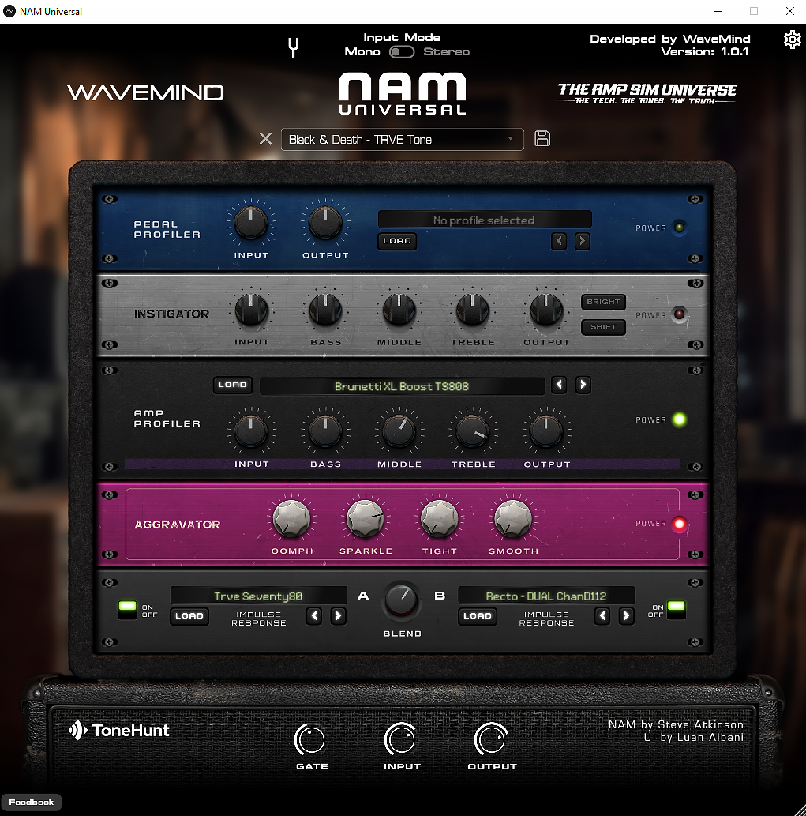806x816 pixels.
Task: Minimize the NAM Universal window
Action: pos(718,11)
